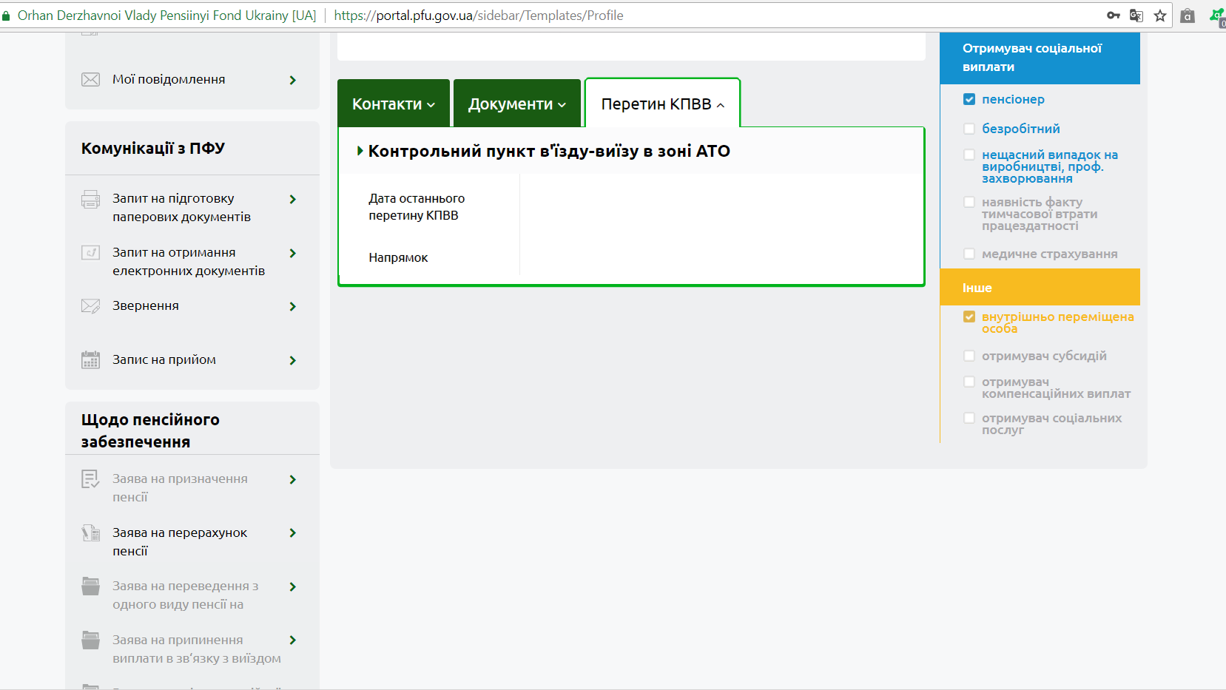Viewport: 1226px width, 690px height.
Task: Click the envelope icon beside Мої повідомлення
Action: [90, 80]
